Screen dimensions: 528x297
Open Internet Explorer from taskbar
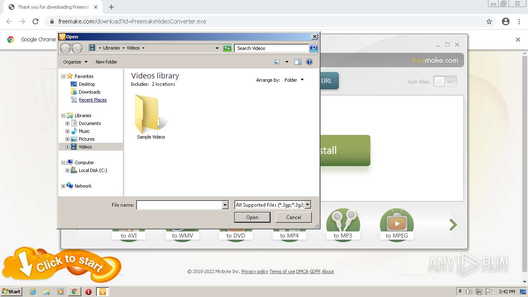coord(33,292)
